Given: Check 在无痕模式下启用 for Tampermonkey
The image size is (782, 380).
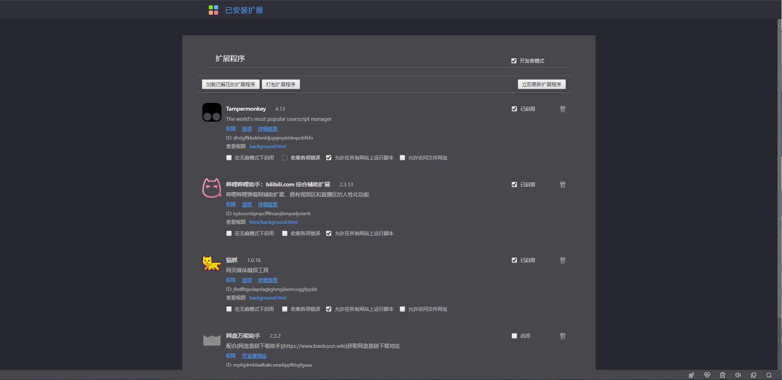Looking at the screenshot, I should 229,158.
